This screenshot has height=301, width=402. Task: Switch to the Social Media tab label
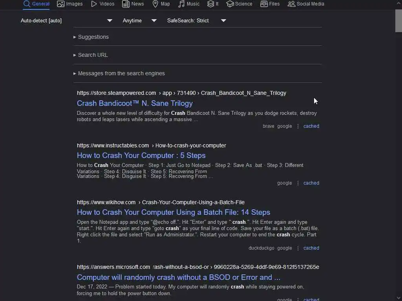[311, 4]
